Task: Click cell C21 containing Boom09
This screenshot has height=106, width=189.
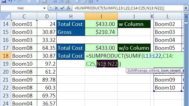Action: click(x=24, y=79)
